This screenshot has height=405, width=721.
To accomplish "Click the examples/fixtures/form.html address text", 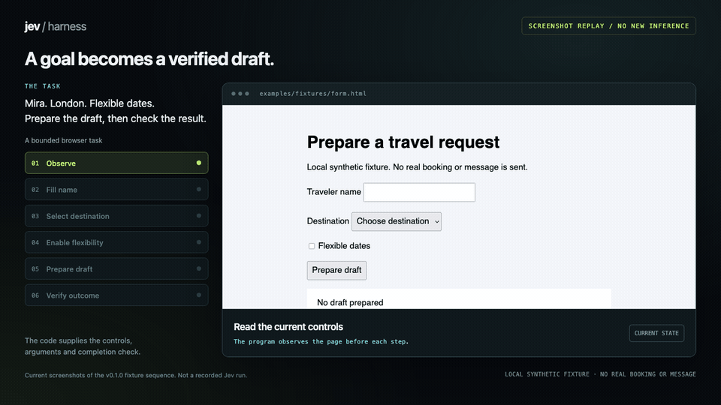I will click(x=312, y=94).
